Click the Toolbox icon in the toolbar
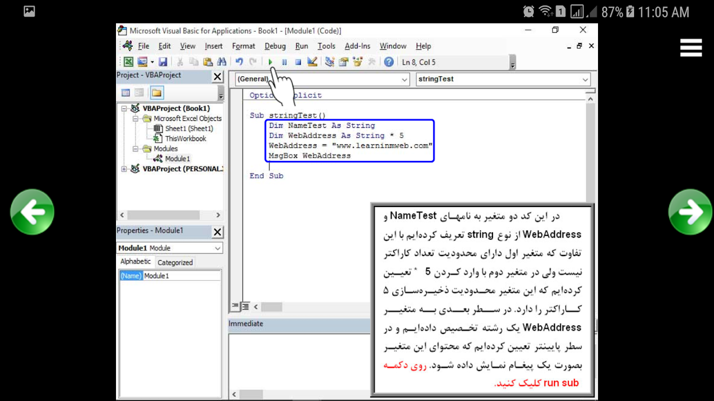The width and height of the screenshot is (714, 401). pos(372,62)
